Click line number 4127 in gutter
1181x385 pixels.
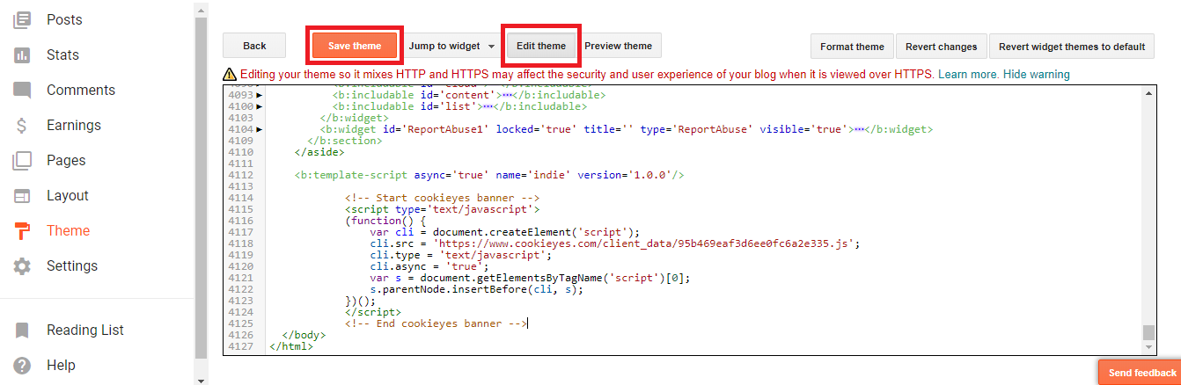[x=238, y=346]
